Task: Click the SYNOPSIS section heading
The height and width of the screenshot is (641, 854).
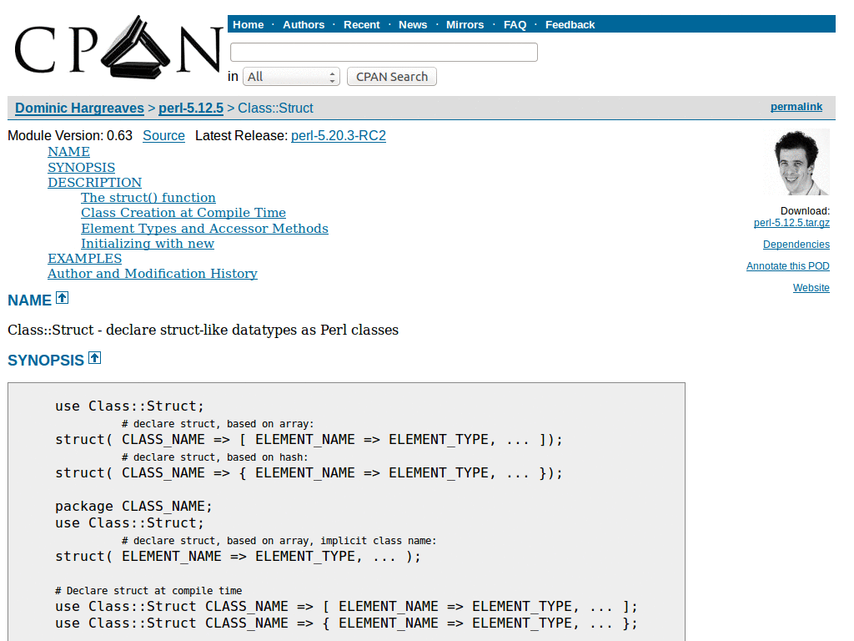Action: (x=46, y=361)
